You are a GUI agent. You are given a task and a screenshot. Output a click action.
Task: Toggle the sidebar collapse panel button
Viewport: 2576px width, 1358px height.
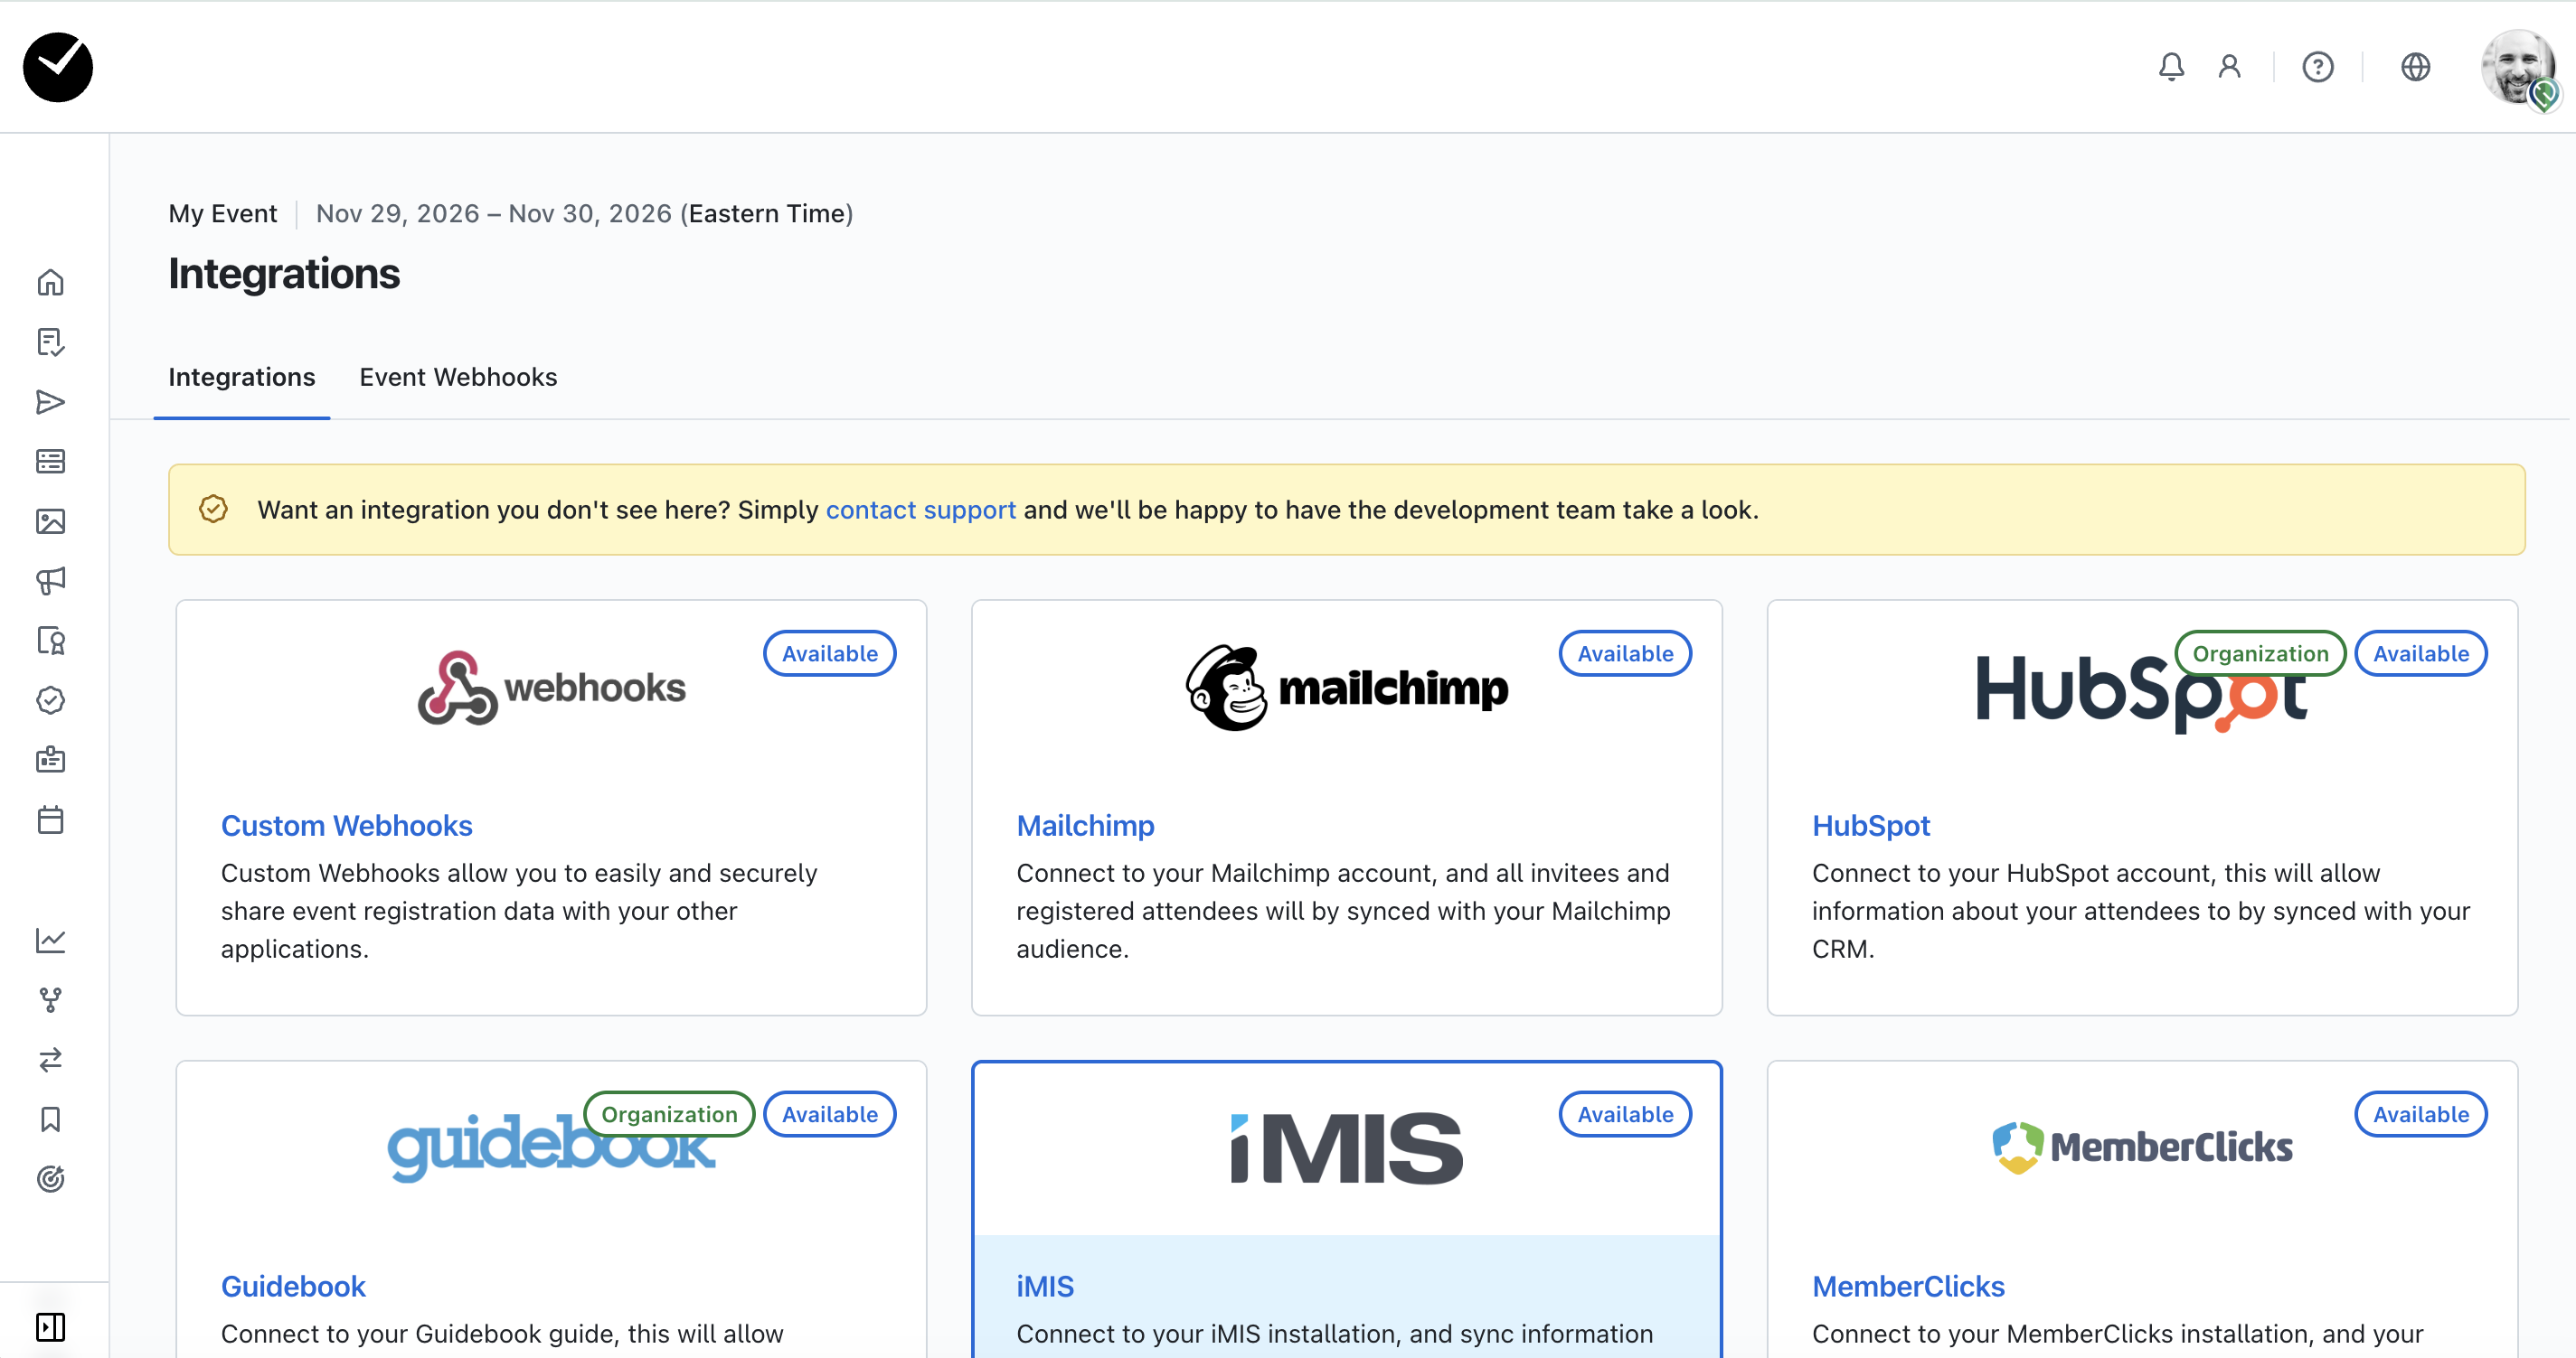pyautogui.click(x=51, y=1327)
